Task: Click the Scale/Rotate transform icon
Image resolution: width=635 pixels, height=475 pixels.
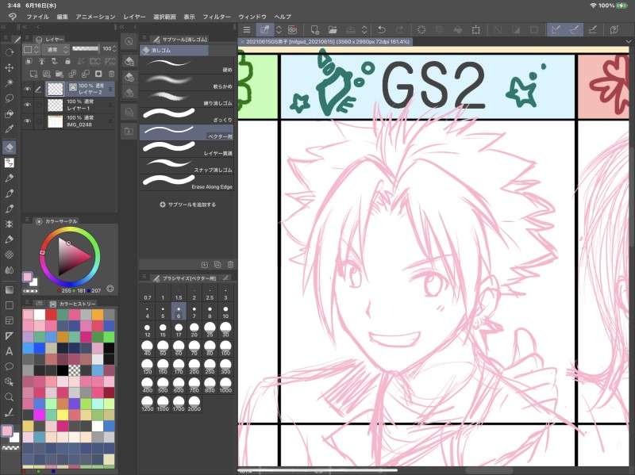Action: click(x=475, y=29)
